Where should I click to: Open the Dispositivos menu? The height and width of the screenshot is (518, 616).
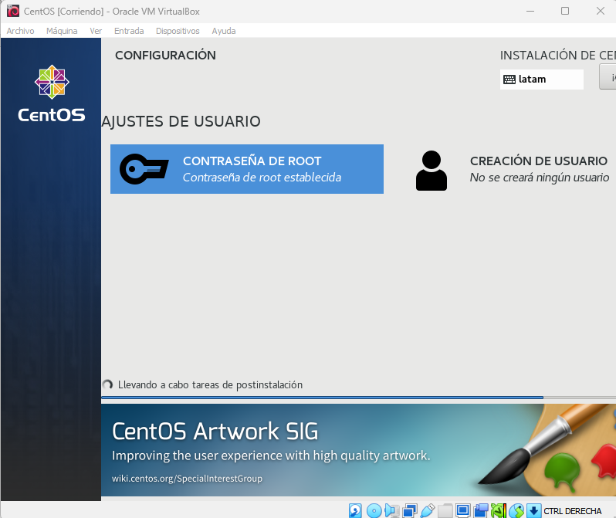coord(178,31)
